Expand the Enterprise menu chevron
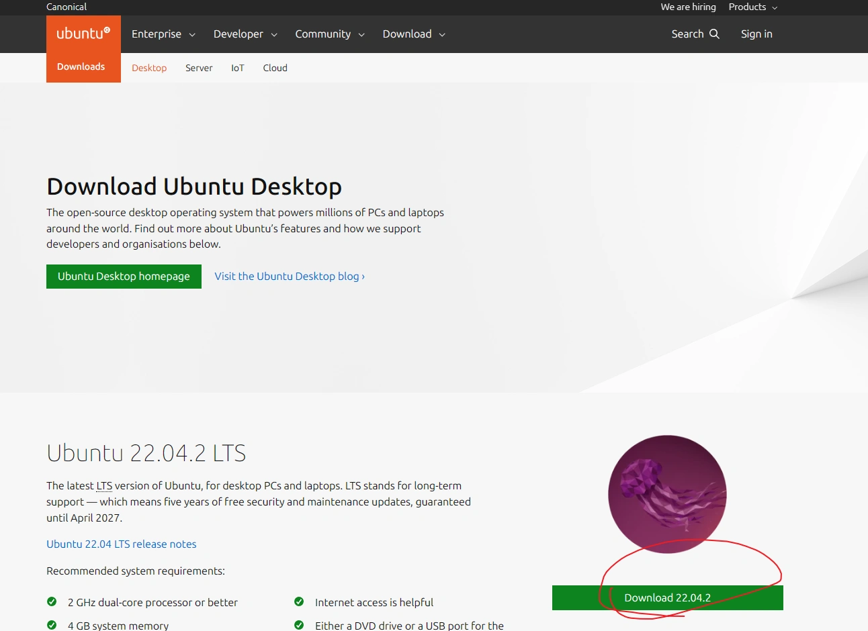The height and width of the screenshot is (631, 868). pyautogui.click(x=192, y=35)
